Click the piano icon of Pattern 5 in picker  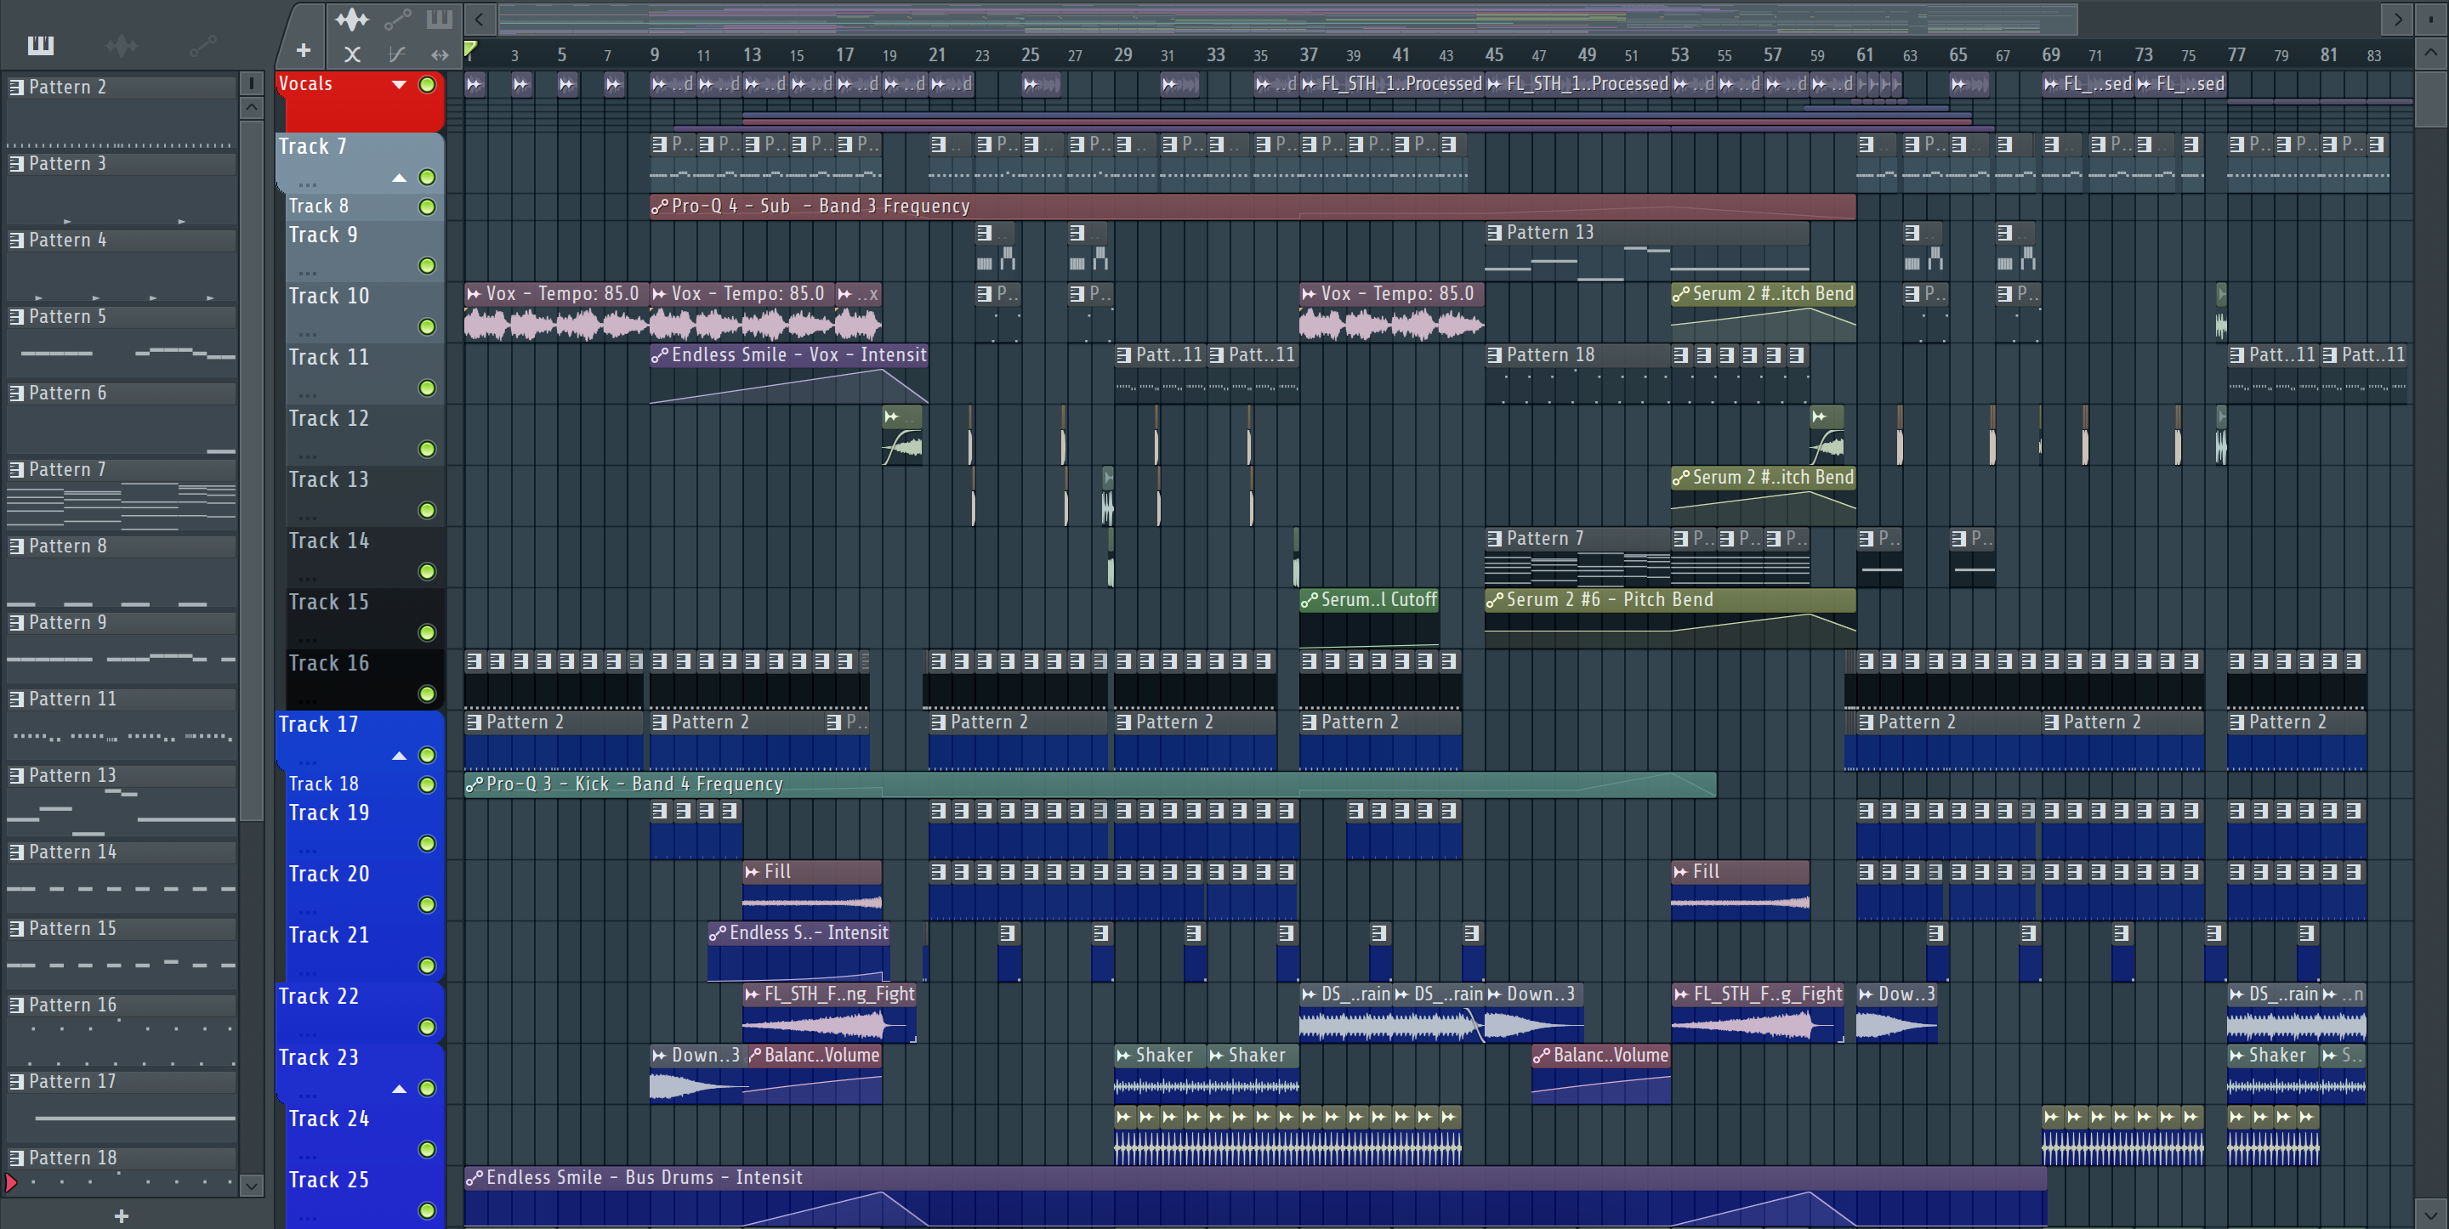pyautogui.click(x=16, y=316)
